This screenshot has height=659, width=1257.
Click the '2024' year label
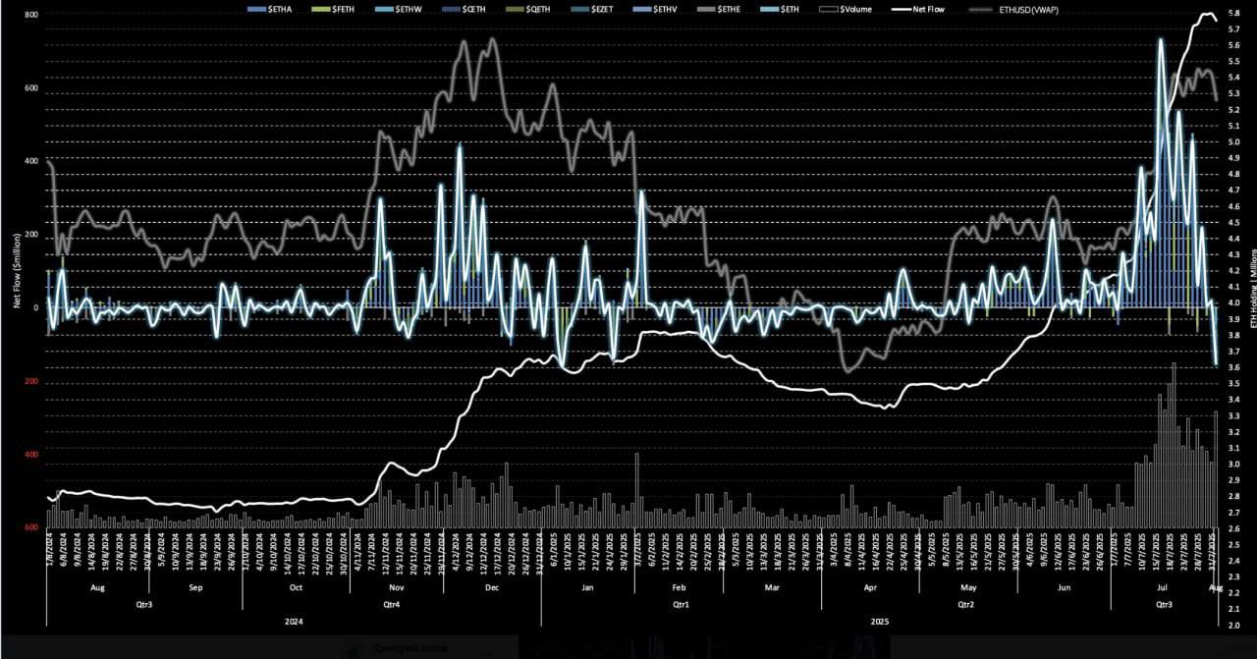(294, 622)
